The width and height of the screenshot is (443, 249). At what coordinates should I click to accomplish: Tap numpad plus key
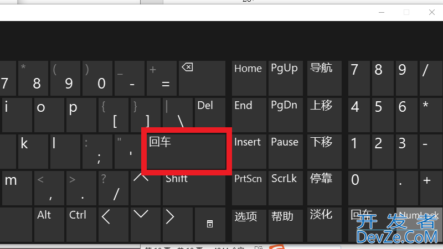(431, 188)
